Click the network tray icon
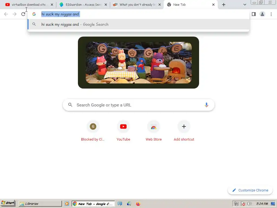 click(x=236, y=204)
